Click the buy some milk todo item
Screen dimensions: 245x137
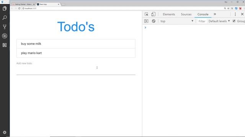[x=76, y=44]
